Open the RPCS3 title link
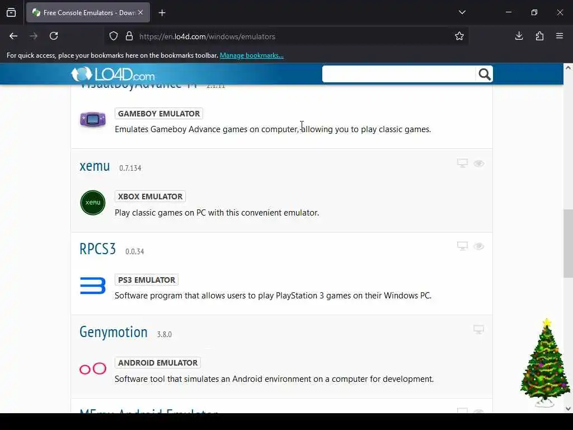573x430 pixels. pyautogui.click(x=97, y=249)
